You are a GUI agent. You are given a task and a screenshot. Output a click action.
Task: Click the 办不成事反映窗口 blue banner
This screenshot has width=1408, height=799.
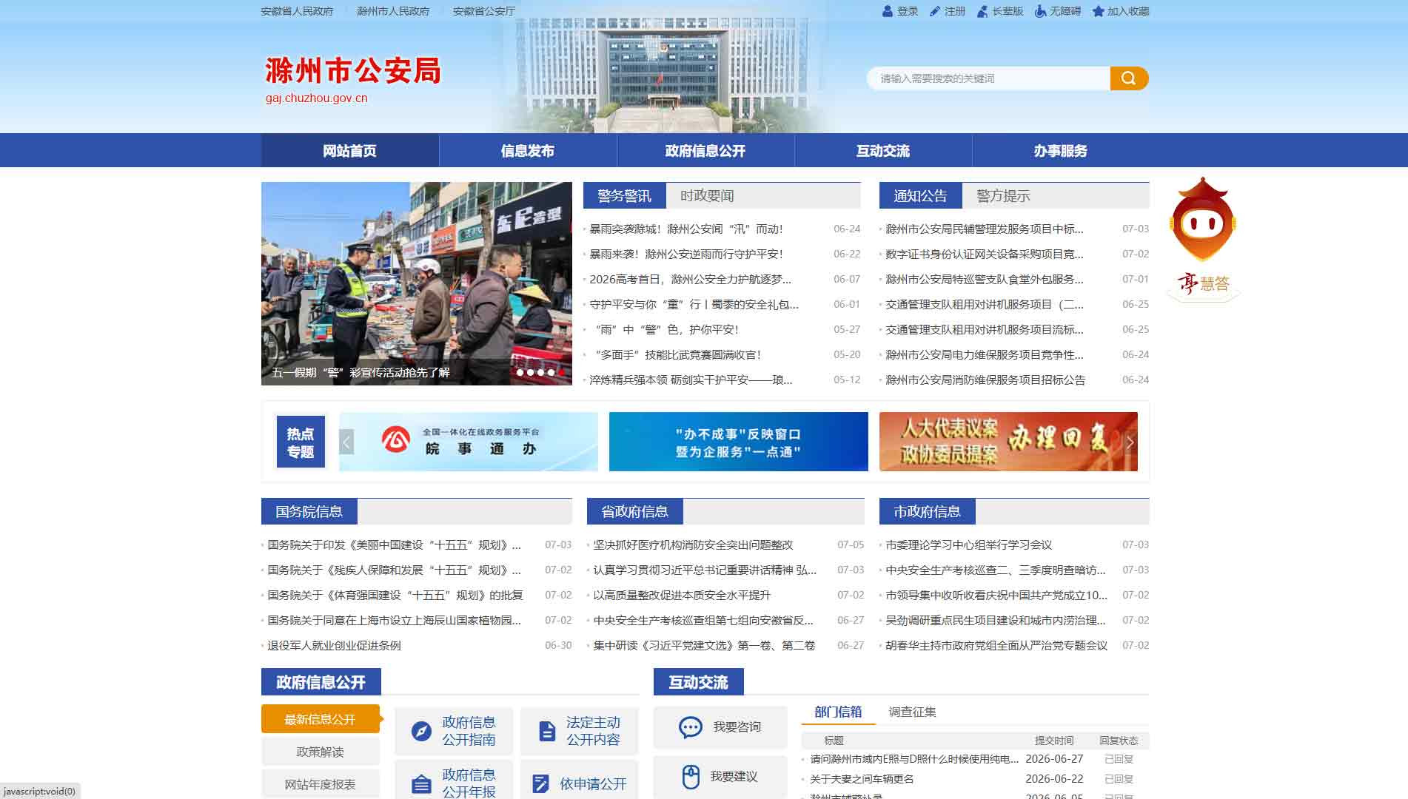click(x=738, y=442)
